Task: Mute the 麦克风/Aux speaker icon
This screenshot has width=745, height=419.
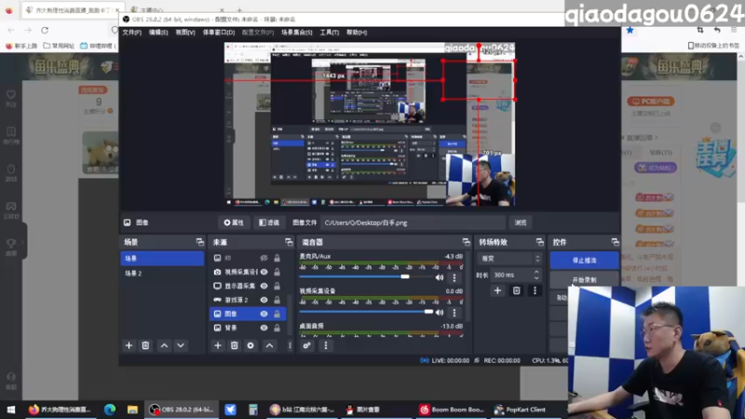Action: [x=440, y=277]
